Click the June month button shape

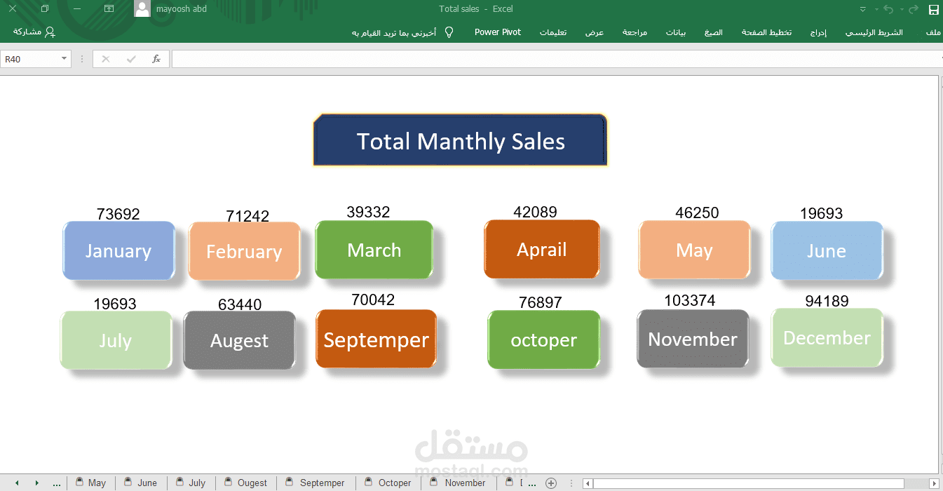coord(827,251)
